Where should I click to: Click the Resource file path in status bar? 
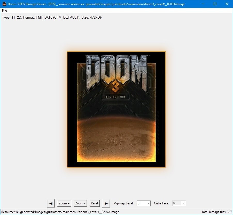click(60, 212)
